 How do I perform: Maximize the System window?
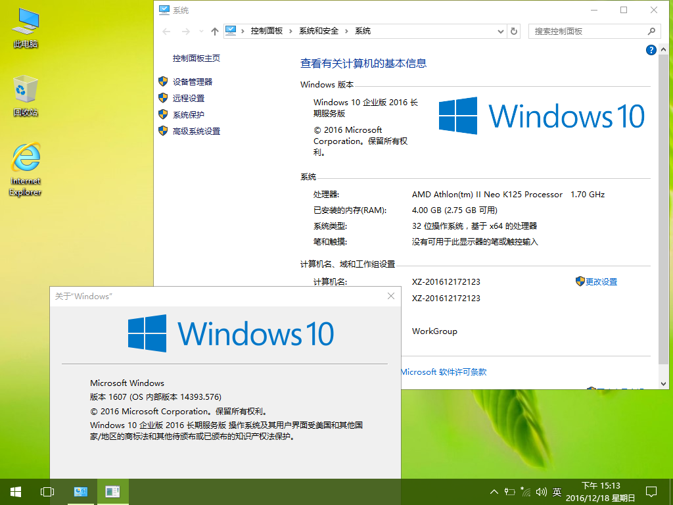624,10
